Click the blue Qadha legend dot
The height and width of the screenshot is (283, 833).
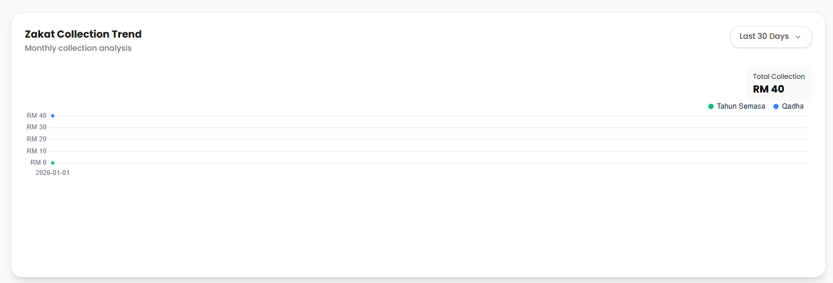[x=776, y=106]
